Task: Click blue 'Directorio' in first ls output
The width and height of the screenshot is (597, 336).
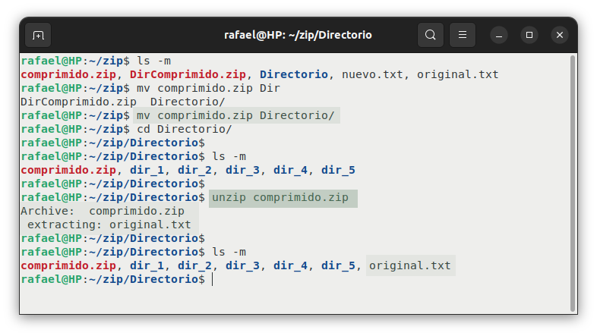Action: (x=293, y=74)
